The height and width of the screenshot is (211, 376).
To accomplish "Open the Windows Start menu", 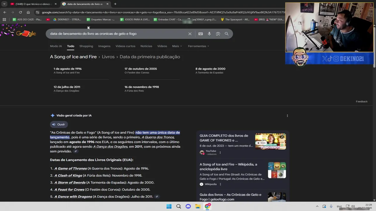I will (169, 206).
